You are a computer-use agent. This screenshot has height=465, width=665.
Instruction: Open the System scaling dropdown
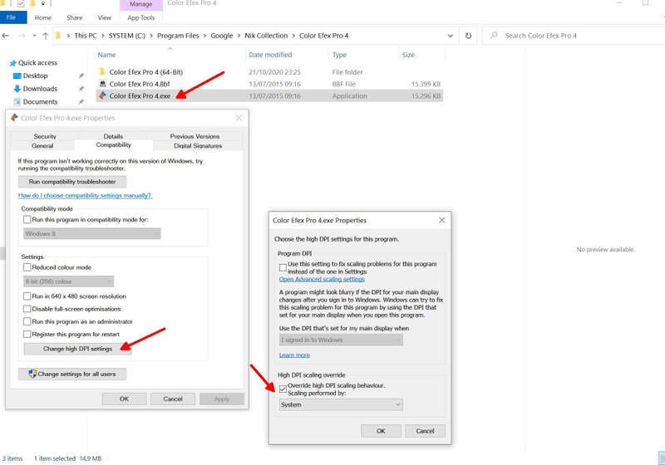341,404
